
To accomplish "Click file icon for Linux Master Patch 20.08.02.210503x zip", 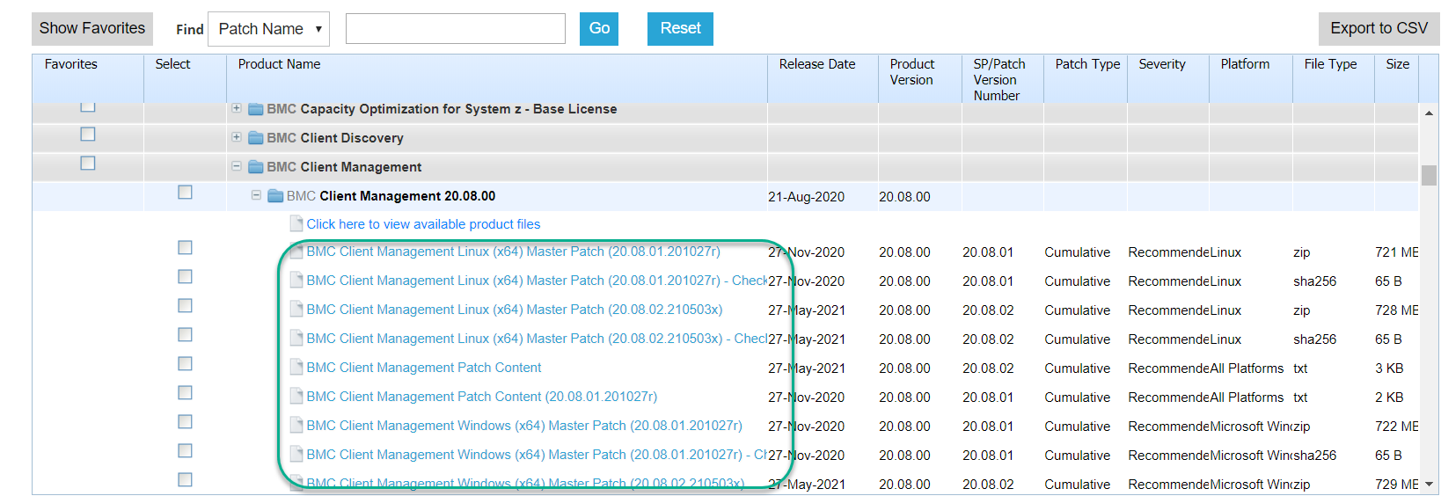I will point(296,310).
